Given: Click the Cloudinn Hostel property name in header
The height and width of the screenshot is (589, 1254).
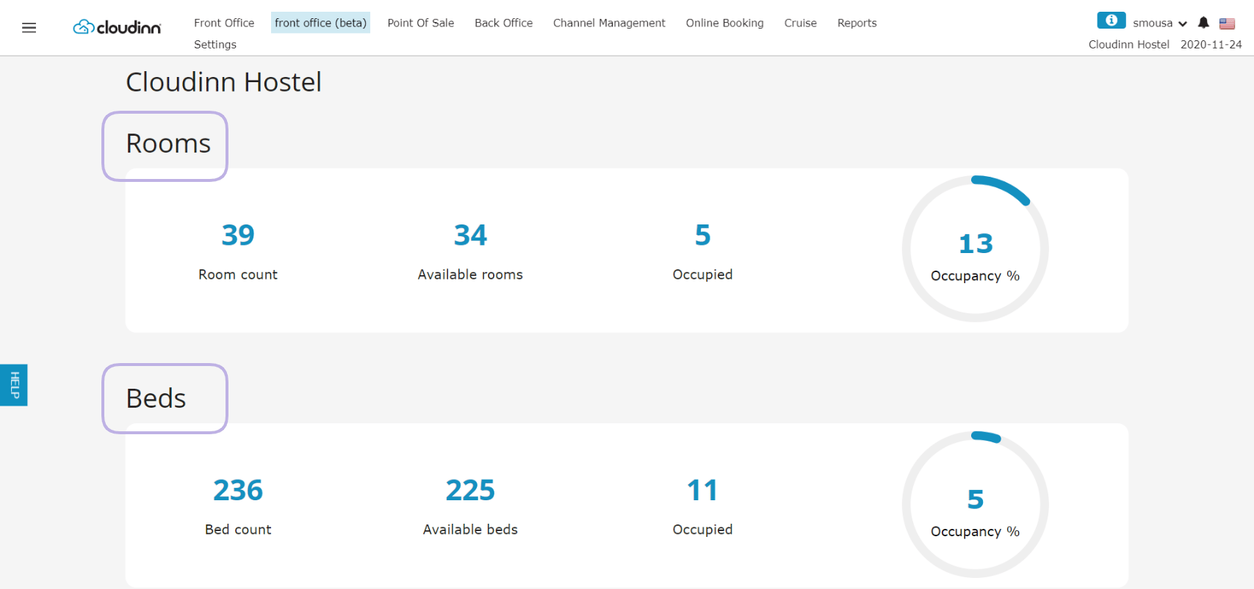Looking at the screenshot, I should (1129, 45).
